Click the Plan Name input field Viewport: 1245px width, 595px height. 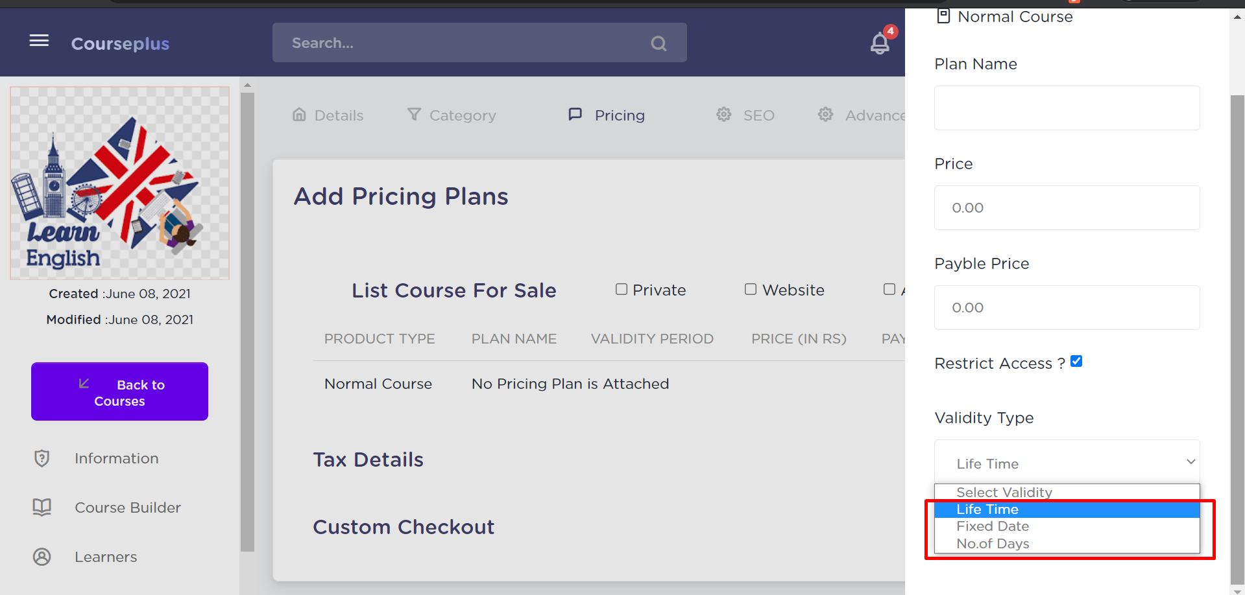(x=1067, y=108)
